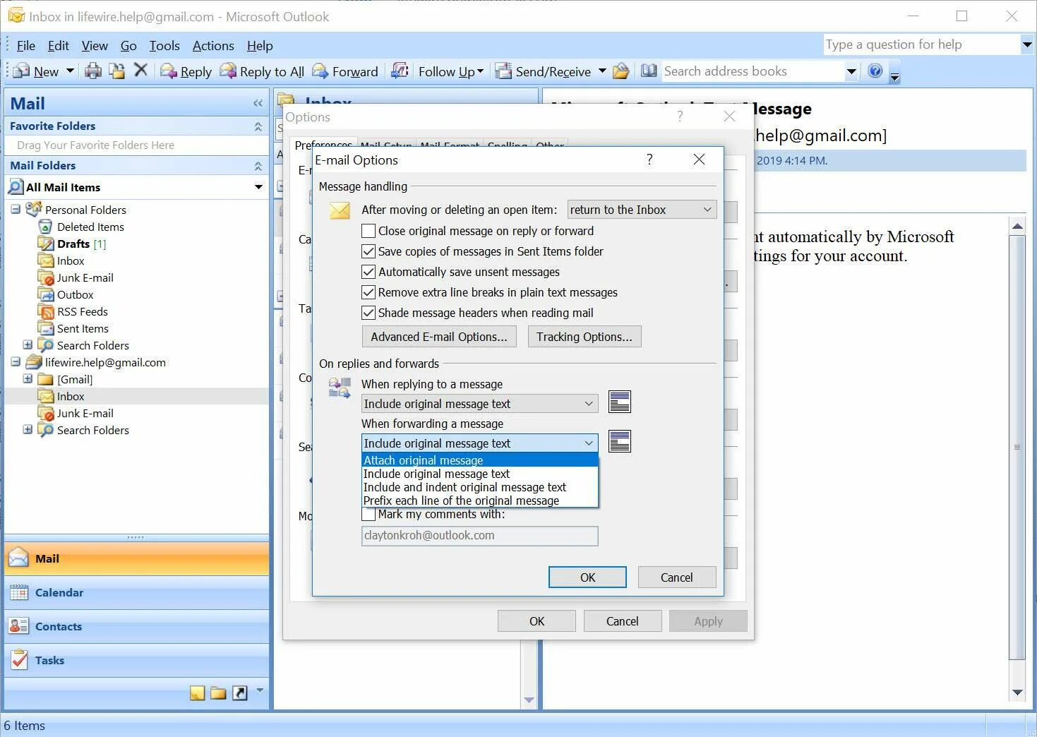Click Cancel in E-mail Options dialog
The height and width of the screenshot is (737, 1037).
coord(677,577)
